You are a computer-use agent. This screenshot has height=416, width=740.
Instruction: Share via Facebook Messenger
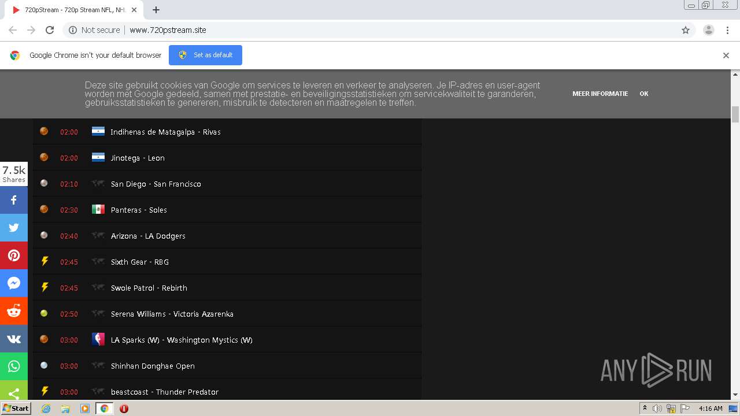point(14,283)
